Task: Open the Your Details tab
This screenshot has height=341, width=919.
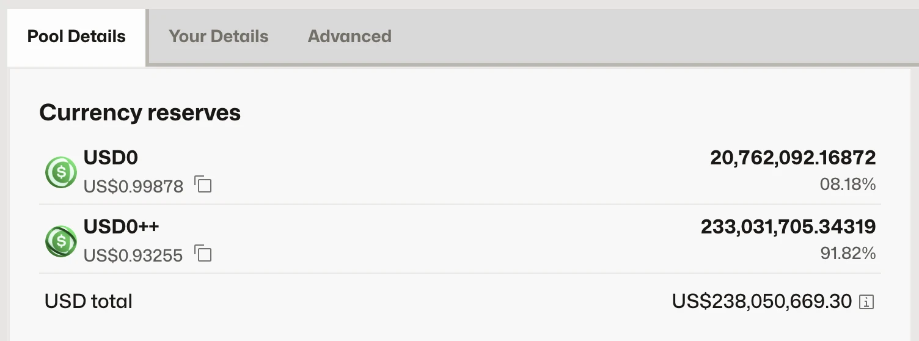Action: tap(218, 37)
